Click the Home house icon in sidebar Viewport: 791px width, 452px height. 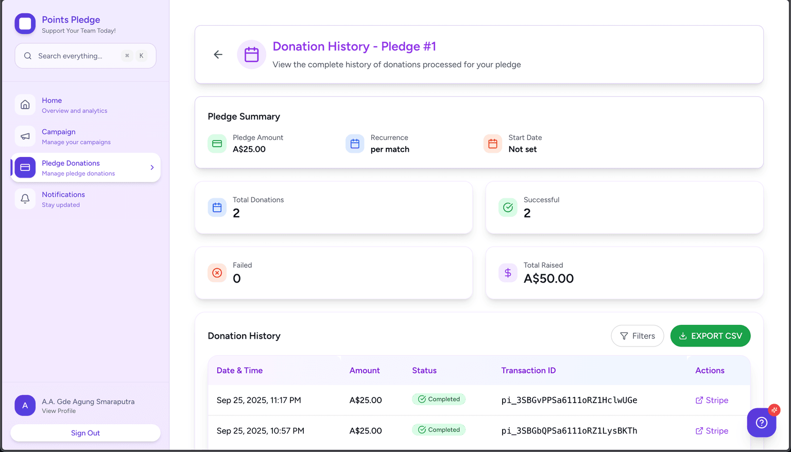(x=25, y=105)
